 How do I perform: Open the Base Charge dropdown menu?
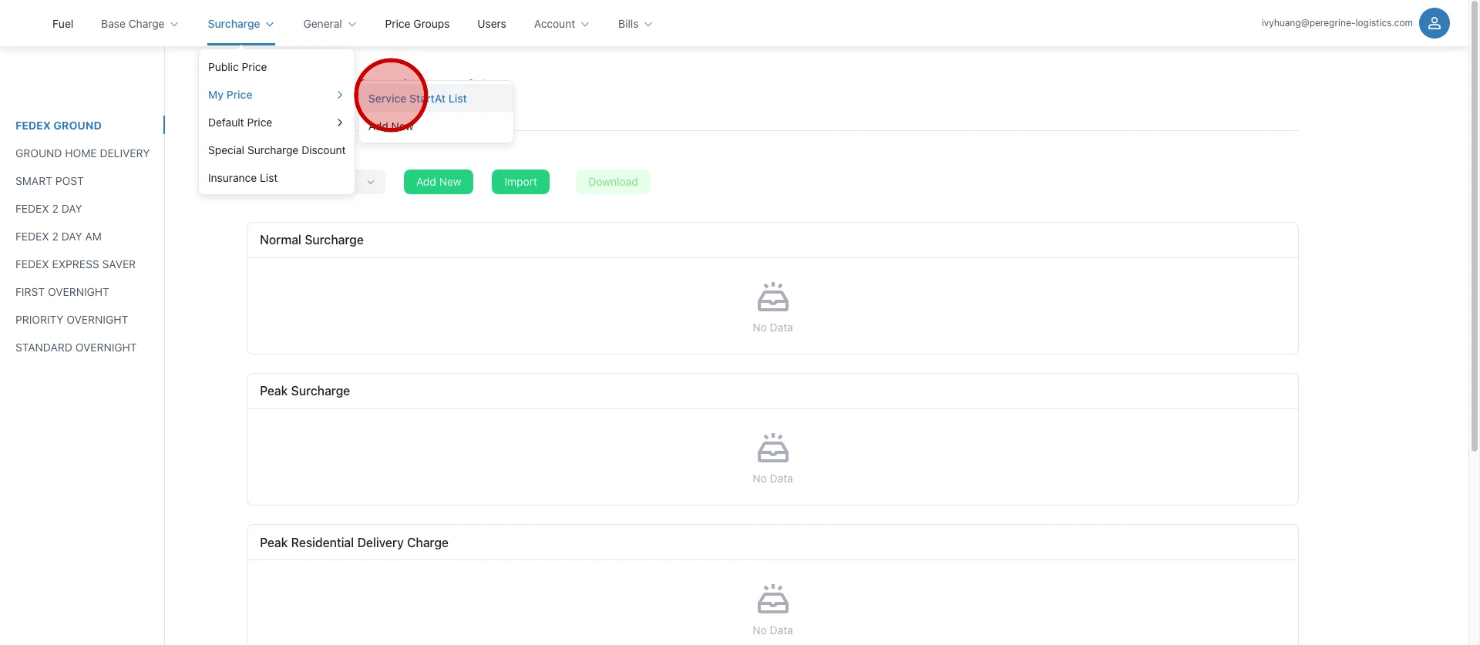tap(140, 24)
